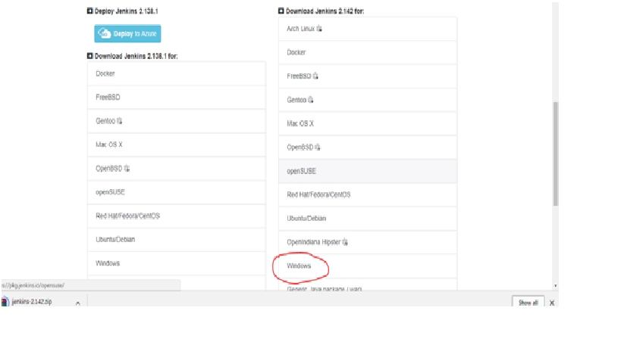Screen dimensions: 621x348
Task: Open openSUSE download for Jenkins 2.142
Action: 368,171
